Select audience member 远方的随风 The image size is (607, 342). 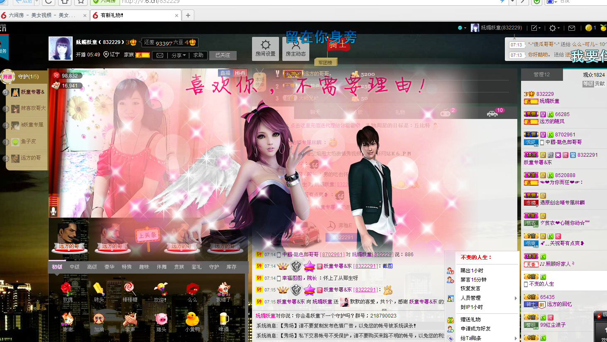tap(552, 121)
